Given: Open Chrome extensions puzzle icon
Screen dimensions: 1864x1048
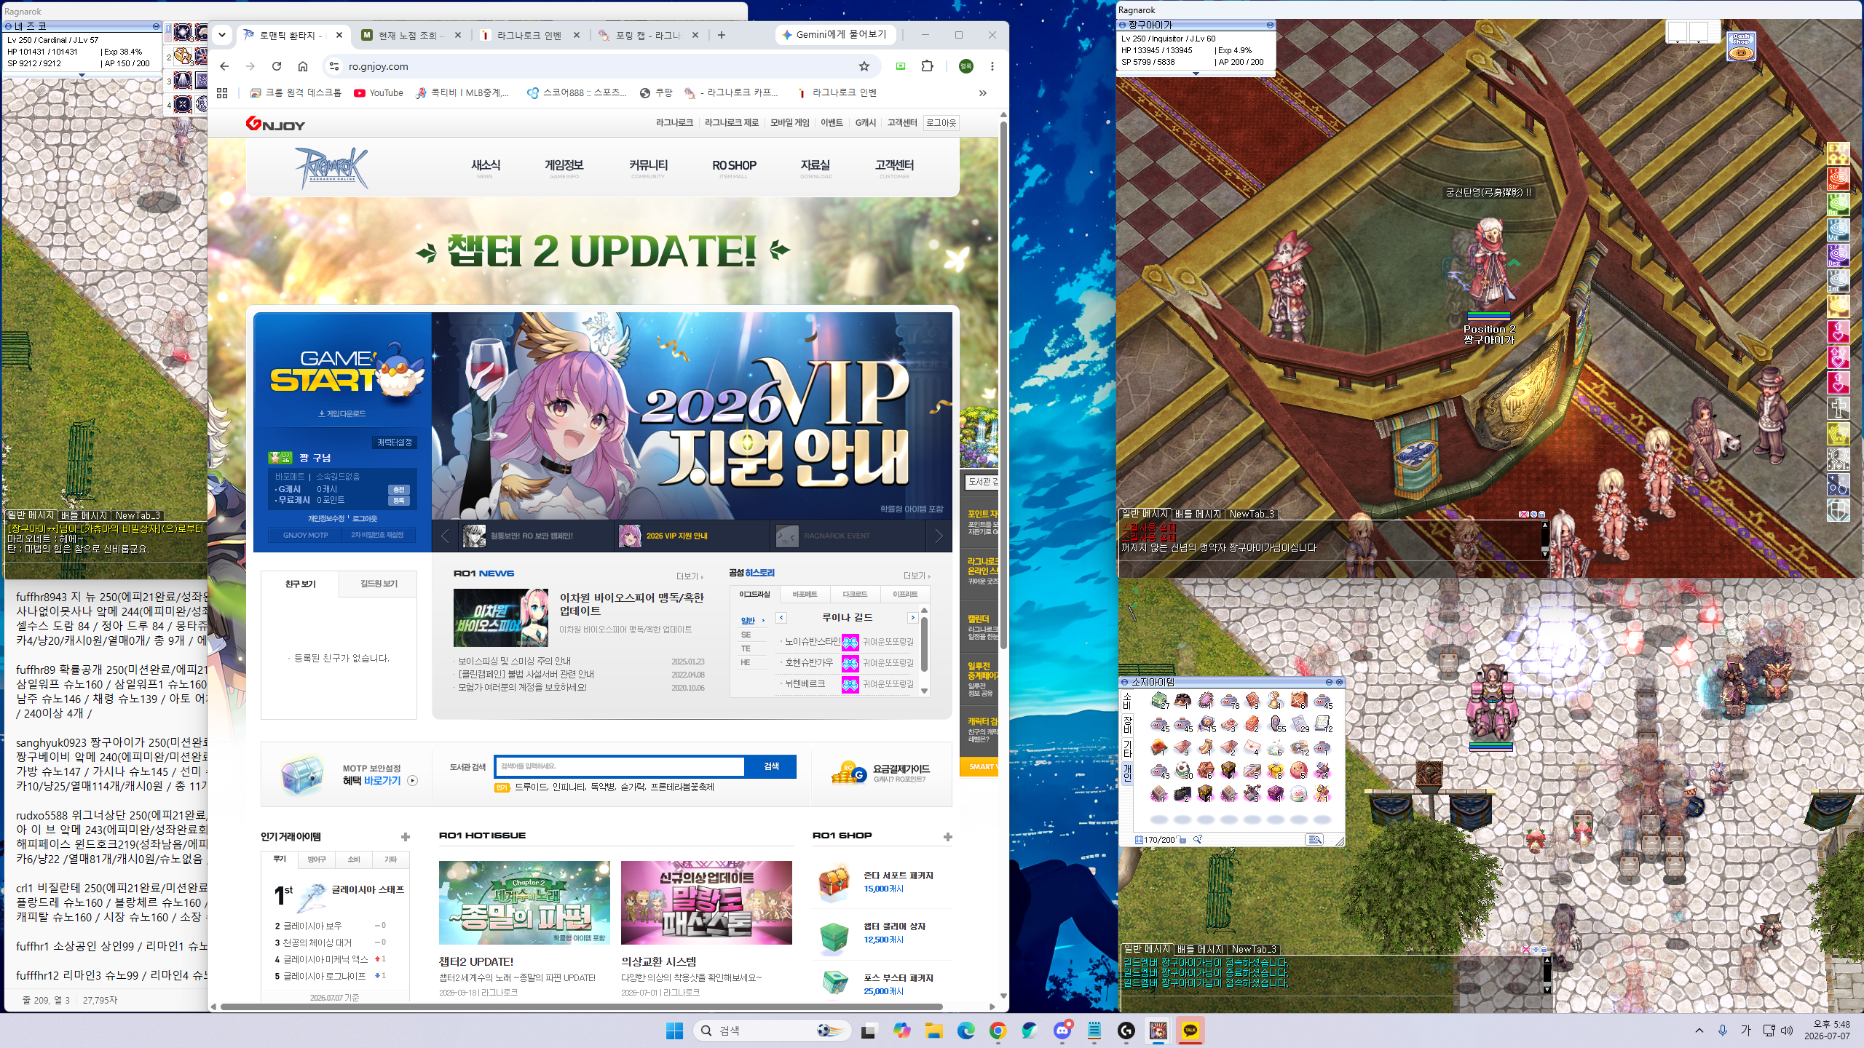Looking at the screenshot, I should point(927,66).
